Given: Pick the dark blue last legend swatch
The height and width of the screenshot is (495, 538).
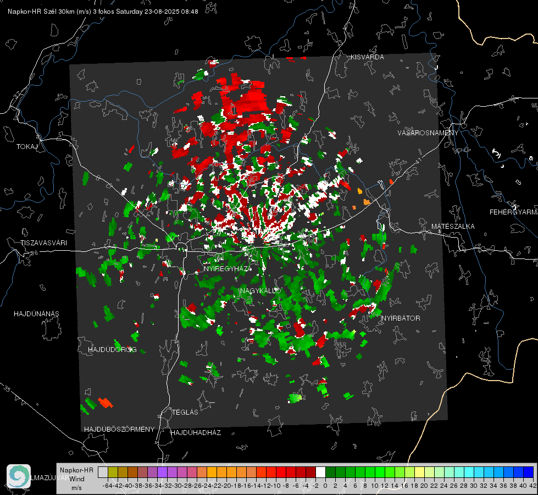Looking at the screenshot, I should pyautogui.click(x=528, y=472).
